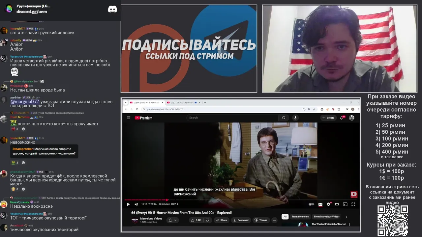Open options for The Wasted Potential video
This screenshot has height=237, width=422.
click(x=349, y=224)
